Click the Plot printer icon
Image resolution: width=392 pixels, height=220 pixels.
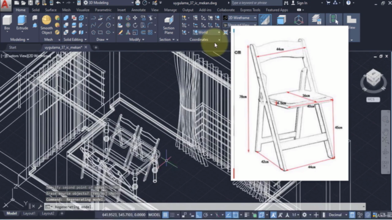[138, 2]
